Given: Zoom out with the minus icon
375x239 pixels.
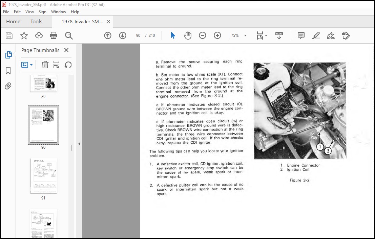Looking at the screenshot, I should (x=202, y=35).
